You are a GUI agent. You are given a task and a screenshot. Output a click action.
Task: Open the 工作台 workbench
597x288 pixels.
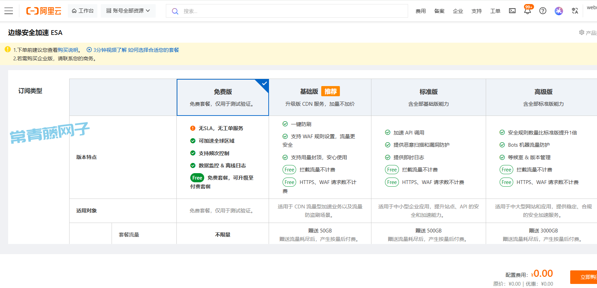[x=82, y=11]
